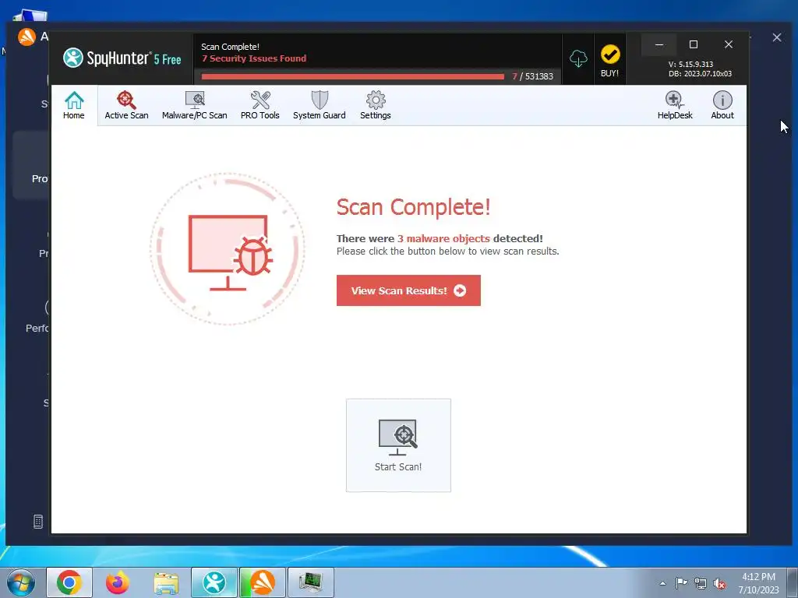The width and height of the screenshot is (798, 598).
Task: Click the 3 malware objects text
Action: (443, 238)
